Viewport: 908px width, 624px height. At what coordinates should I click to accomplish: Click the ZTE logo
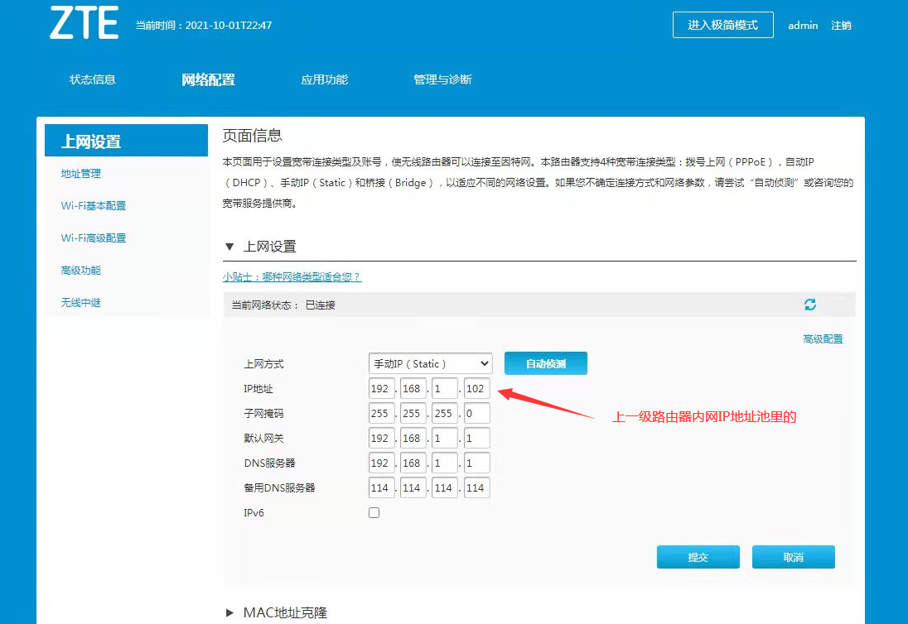pos(84,23)
